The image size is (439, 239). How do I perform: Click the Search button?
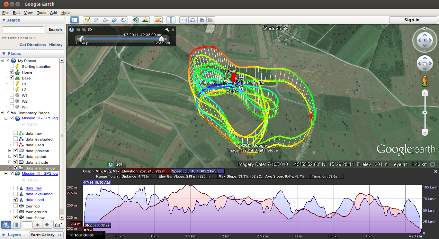[x=55, y=30]
